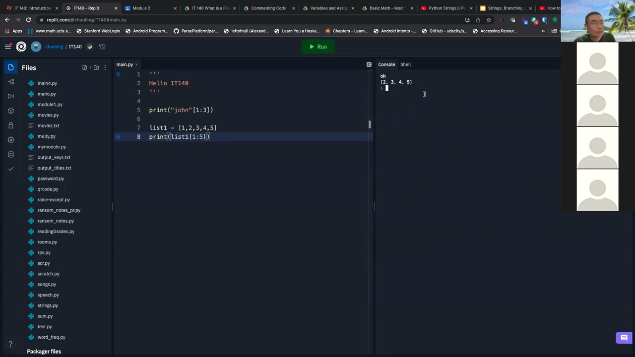Open the Settings gear in sidebar

pyautogui.click(x=11, y=140)
